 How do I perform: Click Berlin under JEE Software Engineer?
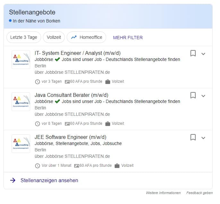point(40,150)
